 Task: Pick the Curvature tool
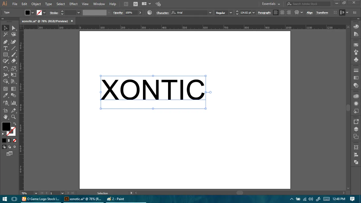tap(14, 42)
